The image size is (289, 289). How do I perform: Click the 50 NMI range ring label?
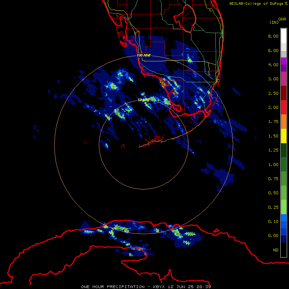click(x=144, y=100)
